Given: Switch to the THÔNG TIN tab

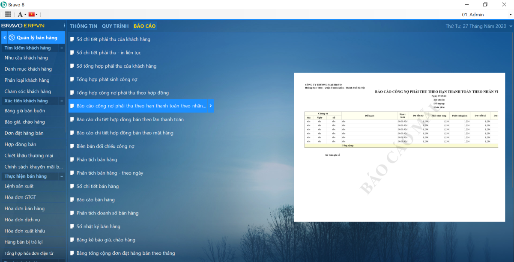Looking at the screenshot, I should (84, 26).
